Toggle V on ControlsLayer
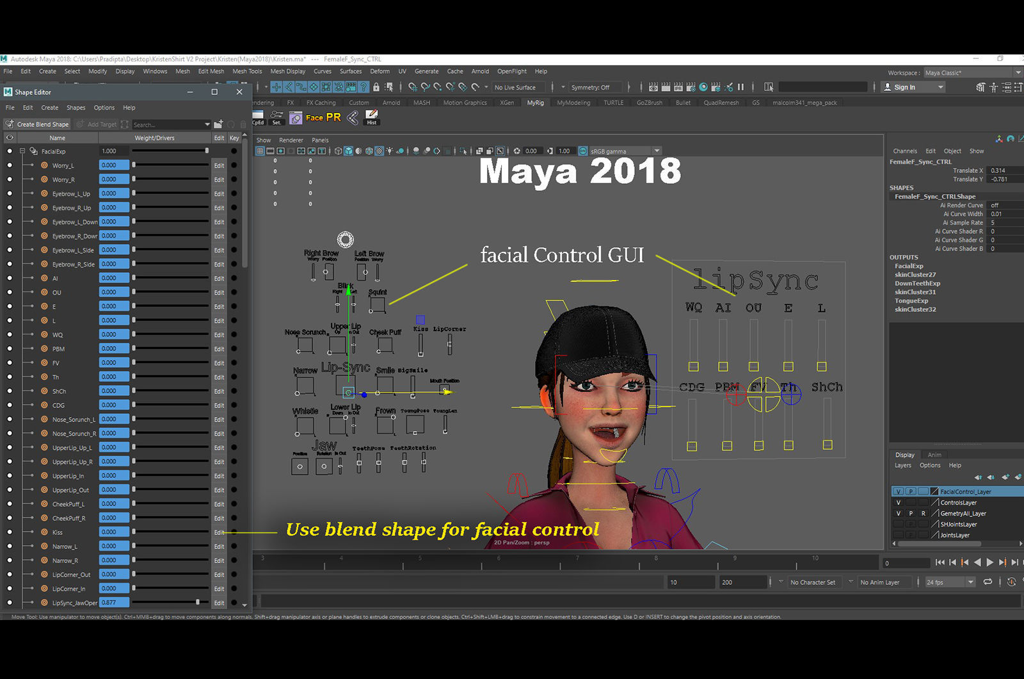Image resolution: width=1024 pixels, height=679 pixels. point(899,502)
